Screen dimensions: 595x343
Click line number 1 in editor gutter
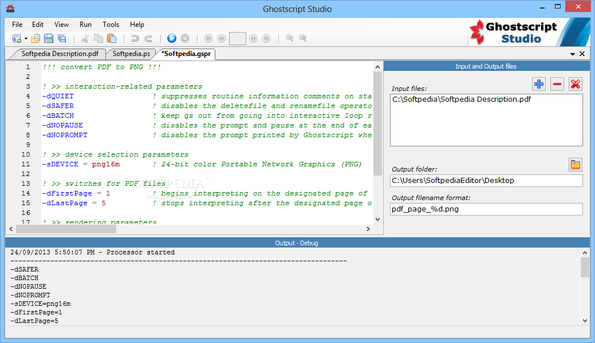(x=27, y=67)
